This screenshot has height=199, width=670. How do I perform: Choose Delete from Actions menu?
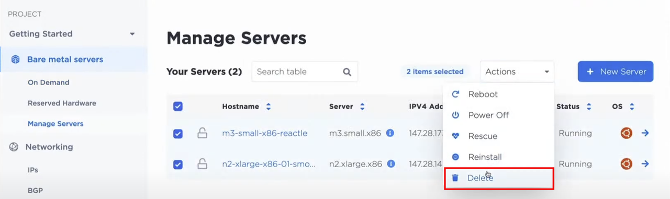point(498,178)
